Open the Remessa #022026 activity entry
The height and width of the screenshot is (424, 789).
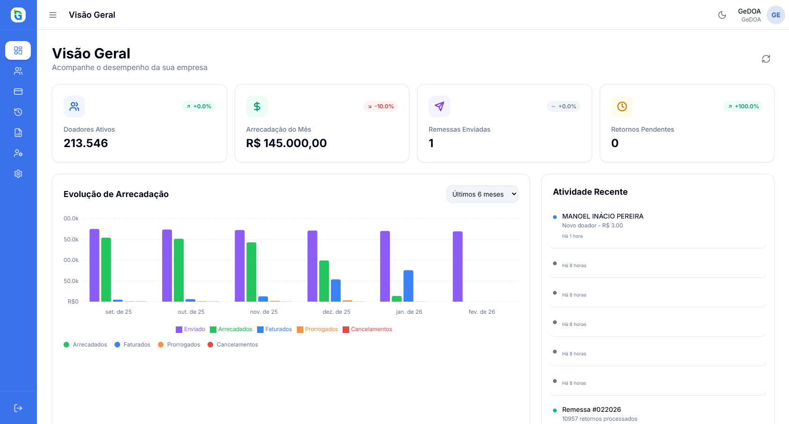click(x=591, y=410)
